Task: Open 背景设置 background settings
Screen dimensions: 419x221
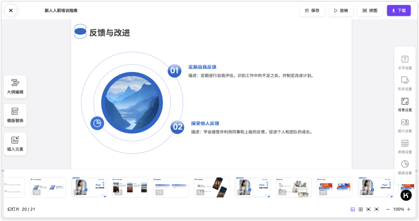Action: click(x=405, y=105)
